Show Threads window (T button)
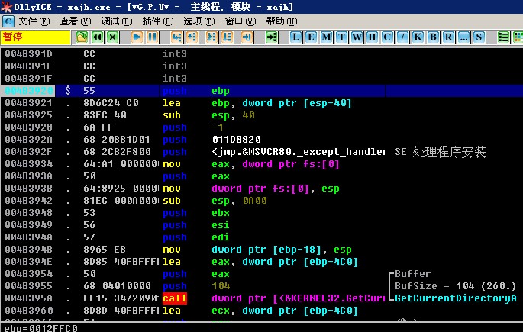The height and width of the screenshot is (332, 523). click(342, 37)
